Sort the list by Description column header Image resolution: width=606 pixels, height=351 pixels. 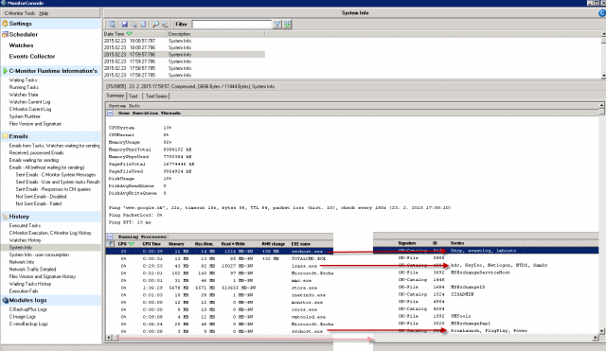click(216, 34)
